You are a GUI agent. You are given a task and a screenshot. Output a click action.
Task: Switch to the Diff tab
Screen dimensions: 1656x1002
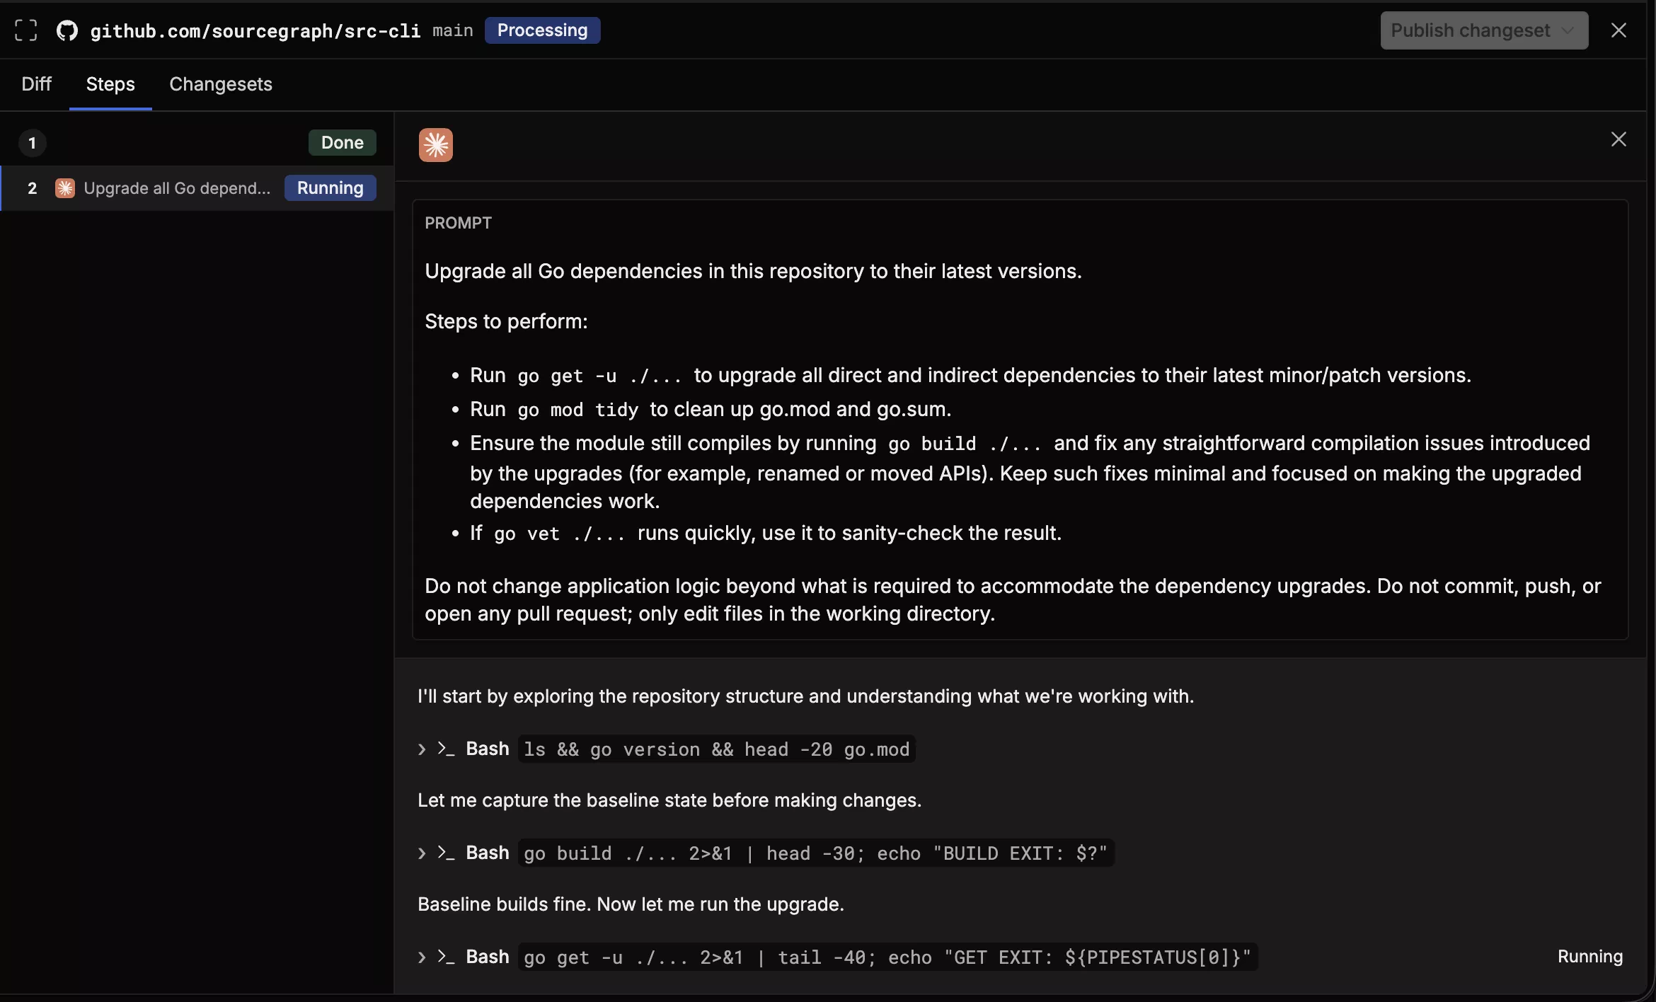37,84
